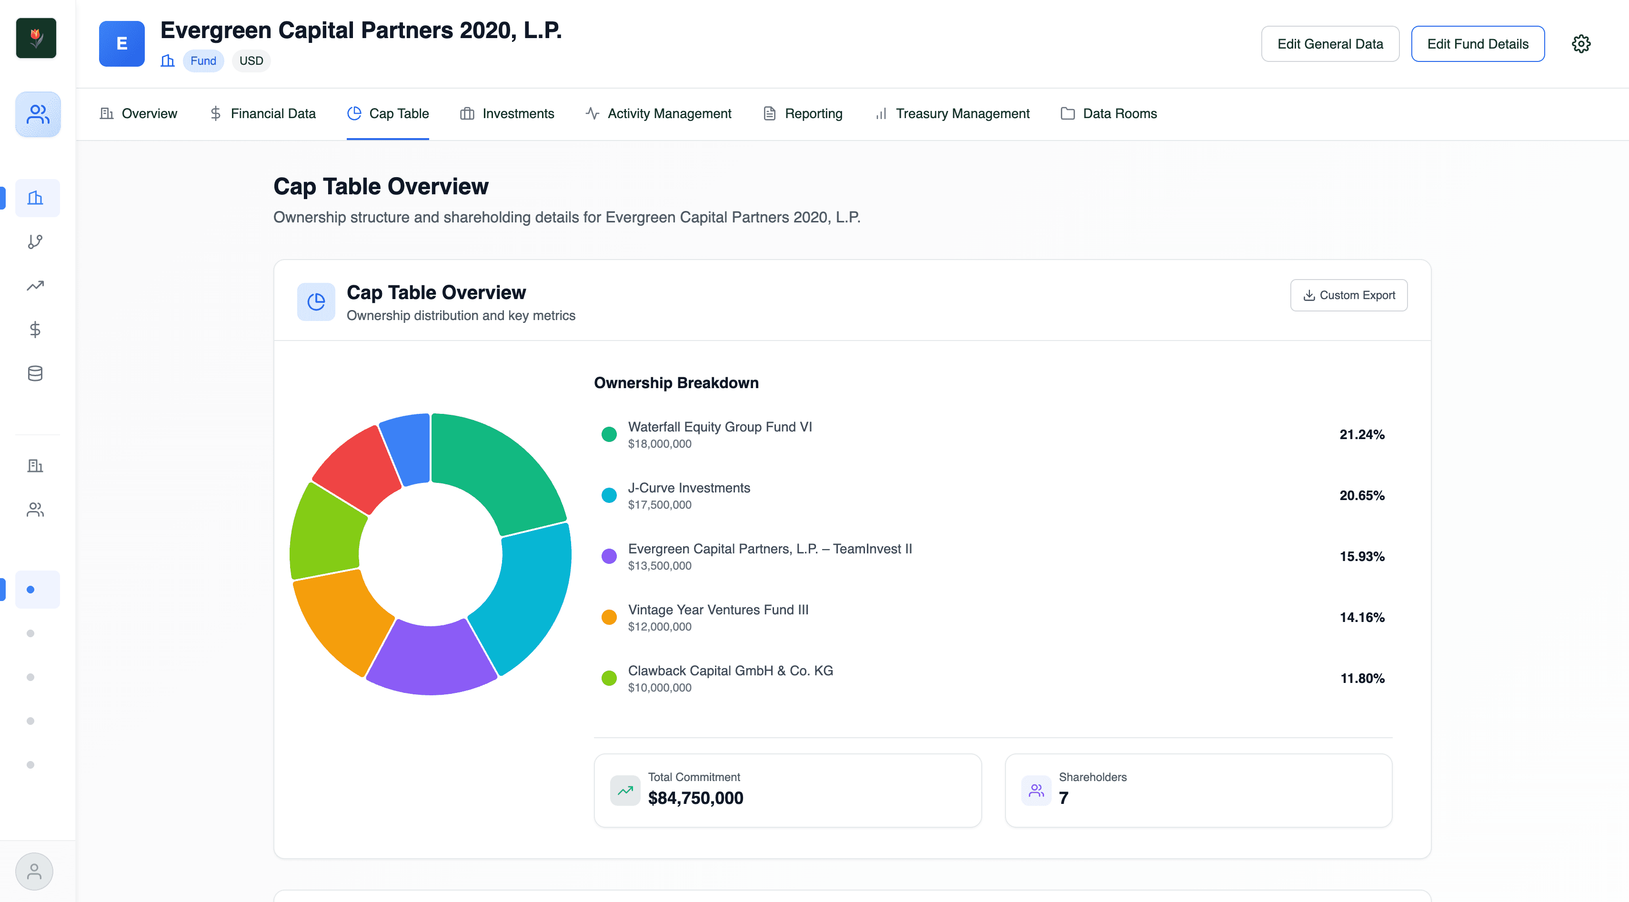Select the git branch sidebar icon
Image resolution: width=1629 pixels, height=902 pixels.
[35, 242]
